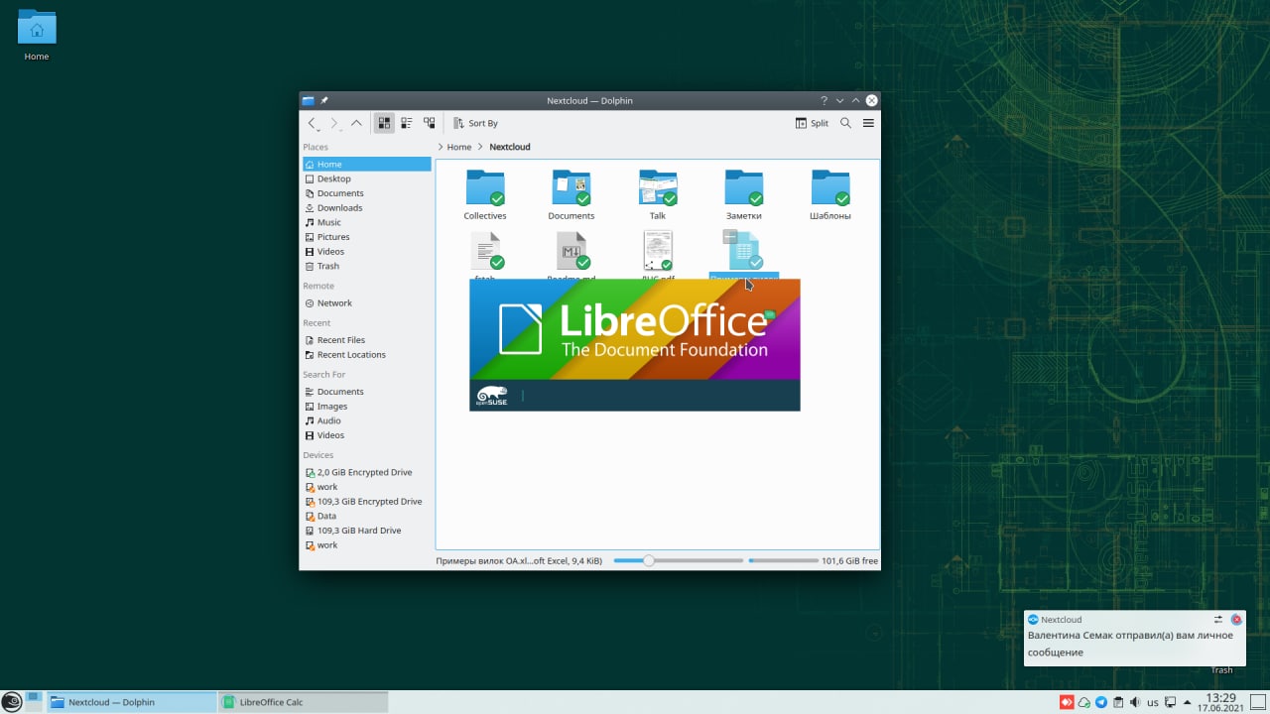1270x714 pixels.
Task: Switch to LibreOffice Calc taskbar entry
Action: [x=303, y=702]
